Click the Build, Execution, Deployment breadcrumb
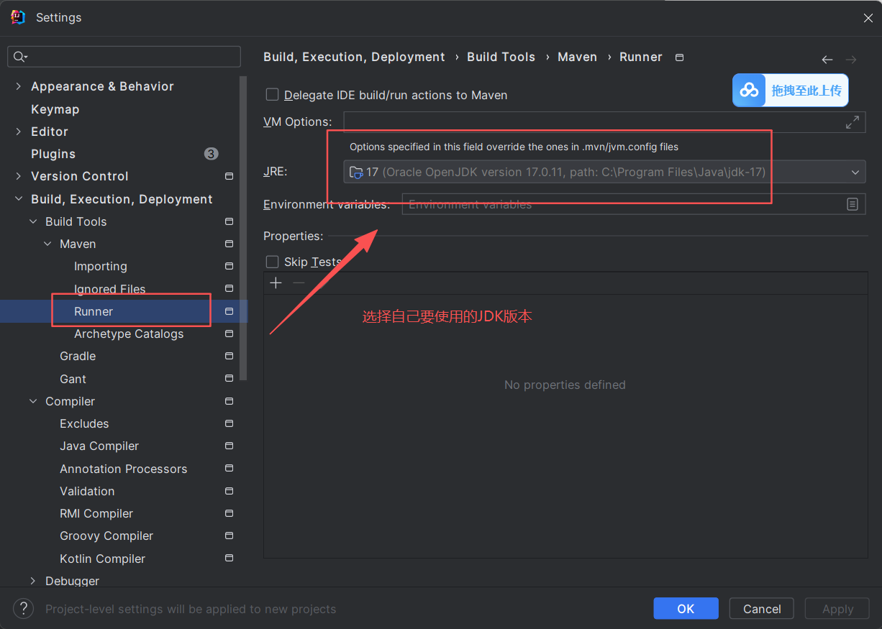Viewport: 882px width, 629px height. (354, 57)
